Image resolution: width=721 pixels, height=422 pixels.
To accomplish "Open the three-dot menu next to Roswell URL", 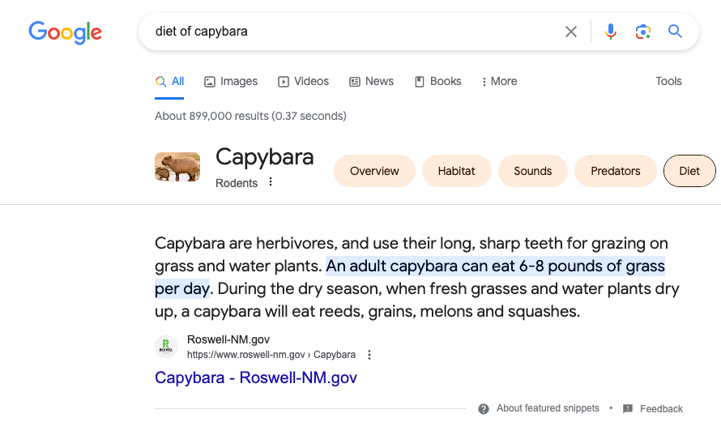I will pos(369,355).
